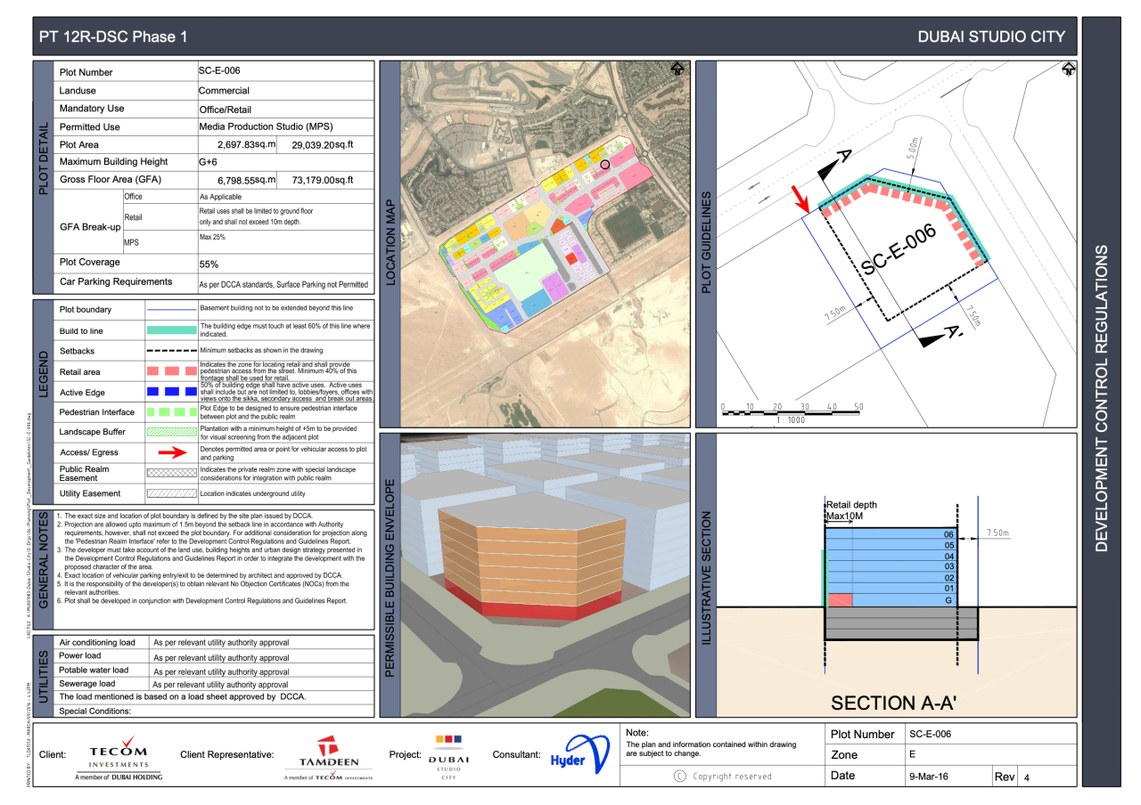Click the 'Copyright reserved' text
1141x805 pixels.
coord(732,777)
